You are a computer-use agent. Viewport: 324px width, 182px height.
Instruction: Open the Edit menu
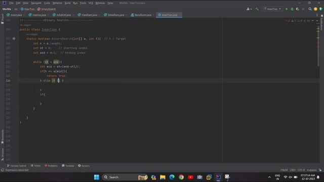click(18, 3)
